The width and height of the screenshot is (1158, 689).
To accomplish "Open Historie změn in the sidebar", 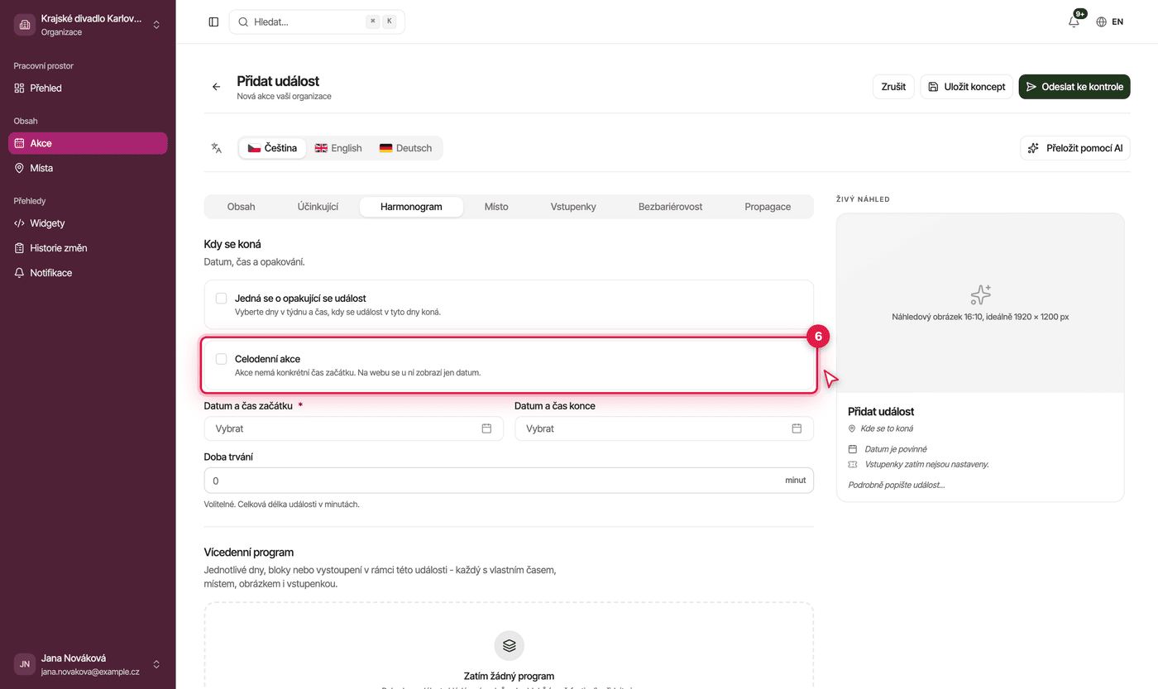I will [x=88, y=248].
